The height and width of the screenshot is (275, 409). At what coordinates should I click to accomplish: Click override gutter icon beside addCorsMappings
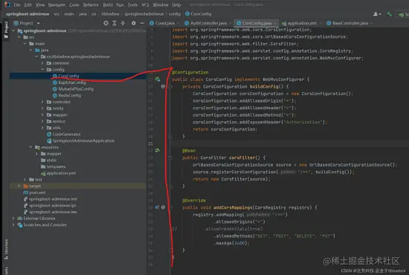tap(158, 207)
